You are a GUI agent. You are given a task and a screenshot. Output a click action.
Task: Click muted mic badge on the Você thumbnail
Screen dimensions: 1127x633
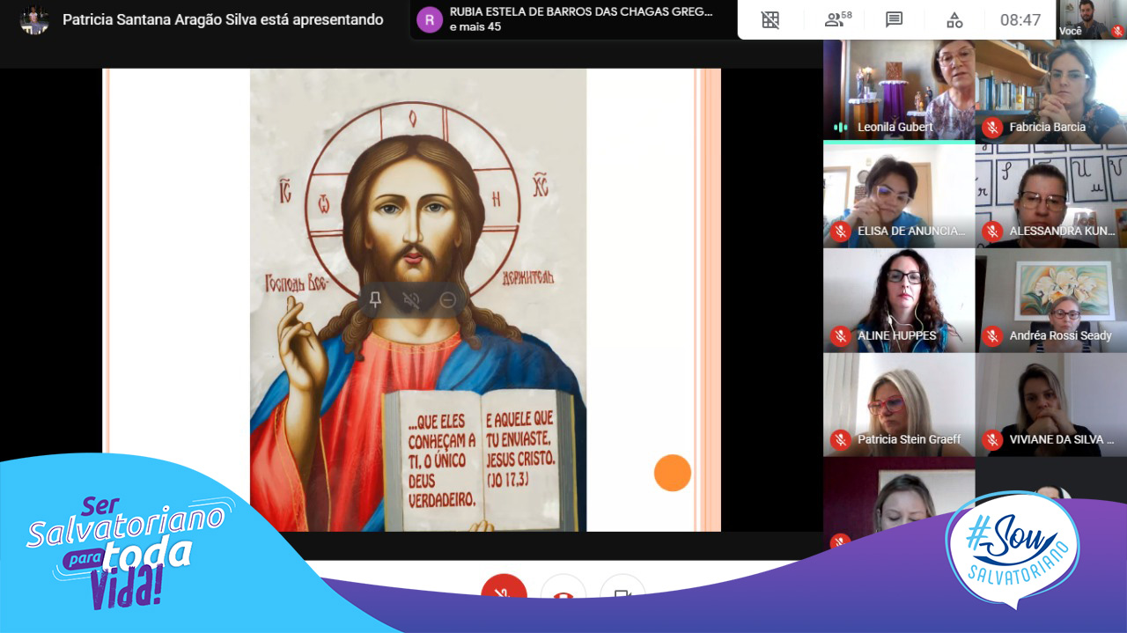coord(1117,31)
